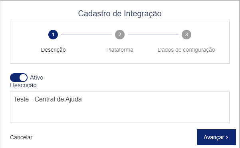The image size is (240, 148).
Task: Jump to step 3 circle icon
Action: point(186,35)
